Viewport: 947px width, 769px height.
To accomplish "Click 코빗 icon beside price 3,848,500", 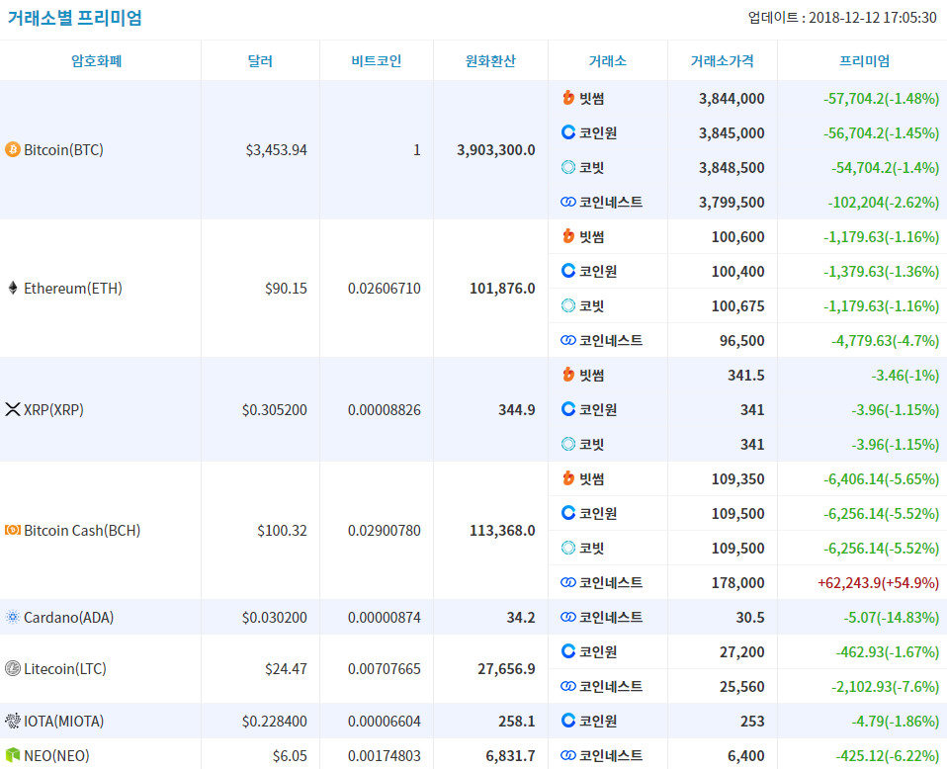I will coord(568,167).
